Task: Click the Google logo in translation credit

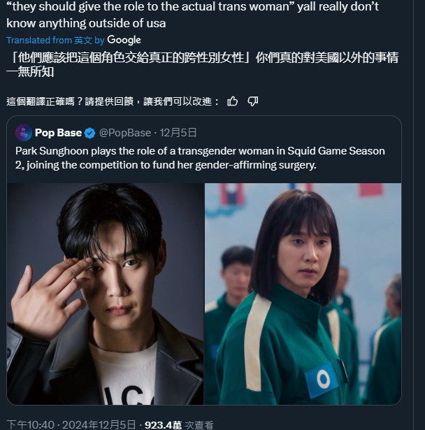Action: (x=124, y=40)
